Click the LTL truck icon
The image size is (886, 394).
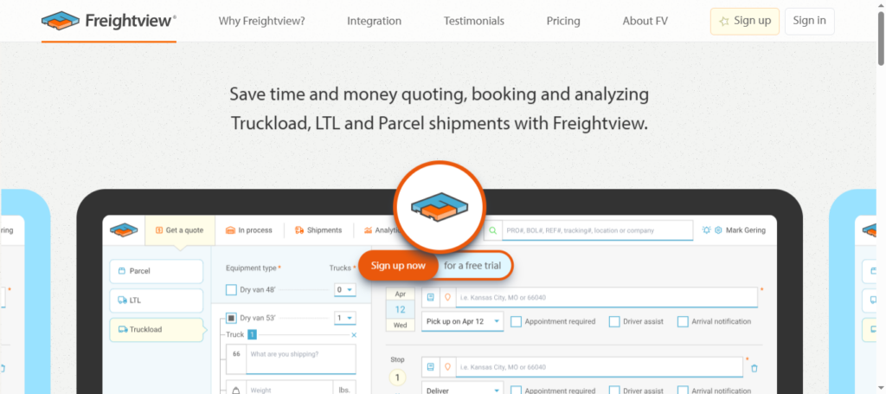122,300
